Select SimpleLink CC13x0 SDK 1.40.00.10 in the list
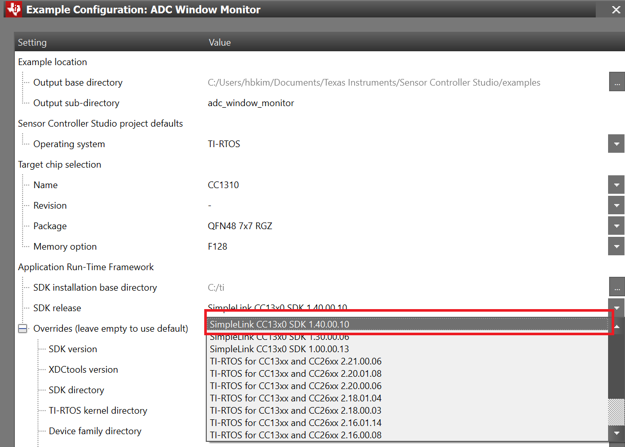This screenshot has height=447, width=625. coord(408,324)
